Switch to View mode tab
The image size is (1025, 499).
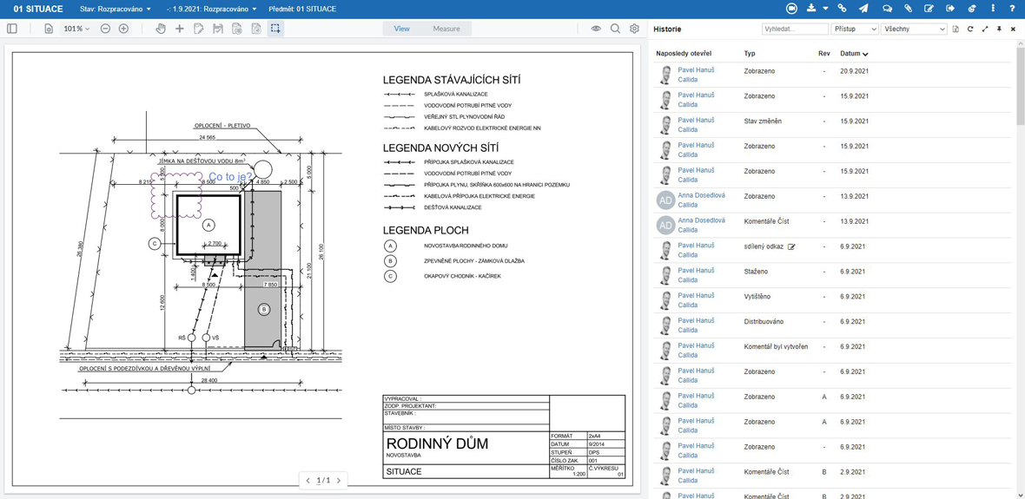click(x=402, y=29)
